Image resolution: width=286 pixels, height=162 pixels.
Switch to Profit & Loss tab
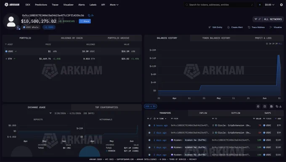263,38
